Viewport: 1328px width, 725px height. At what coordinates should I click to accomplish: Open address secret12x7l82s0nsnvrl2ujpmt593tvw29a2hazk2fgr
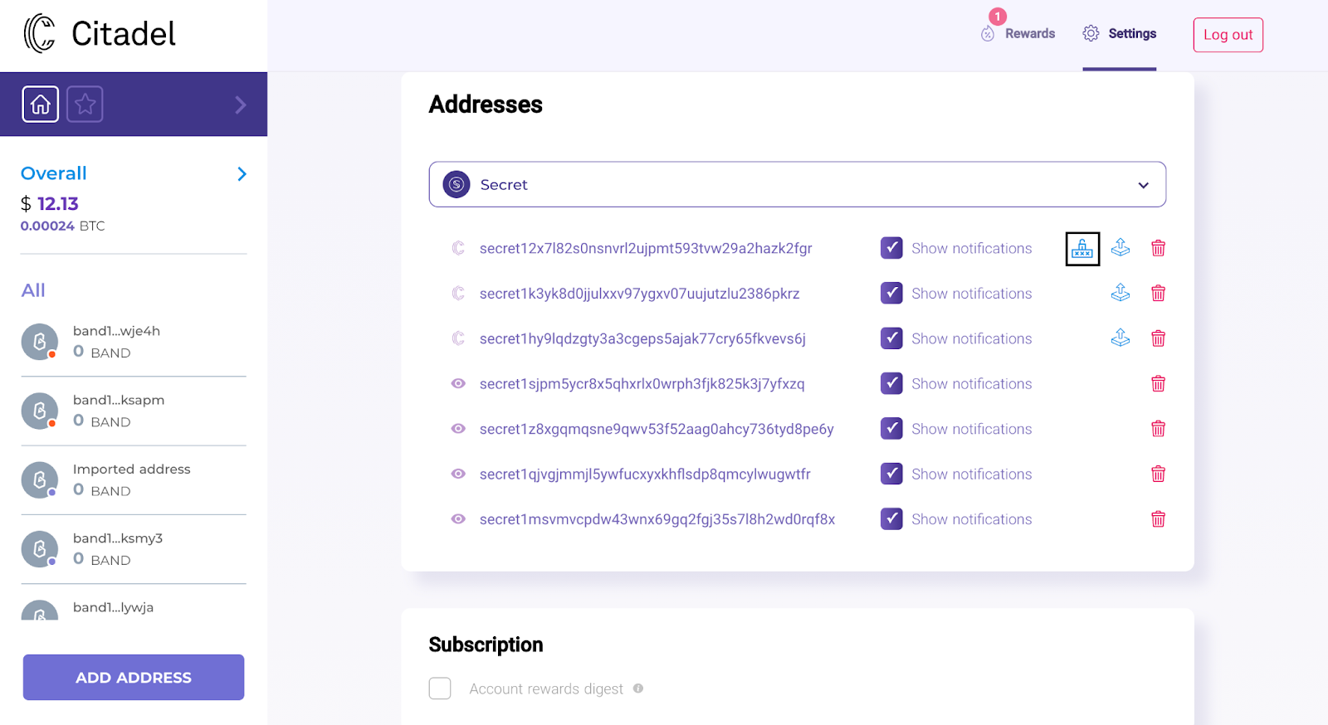click(x=646, y=248)
